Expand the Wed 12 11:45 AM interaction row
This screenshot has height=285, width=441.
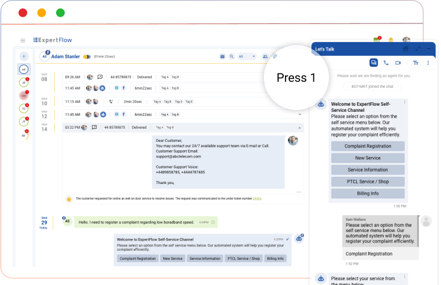pos(300,115)
